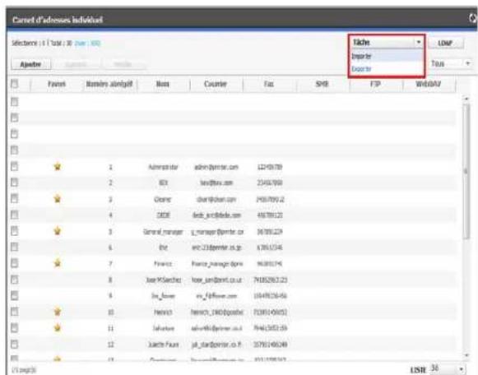This screenshot has height=375, width=478.
Task: Check the box for speed dial number 12 row
Action: click(14, 345)
